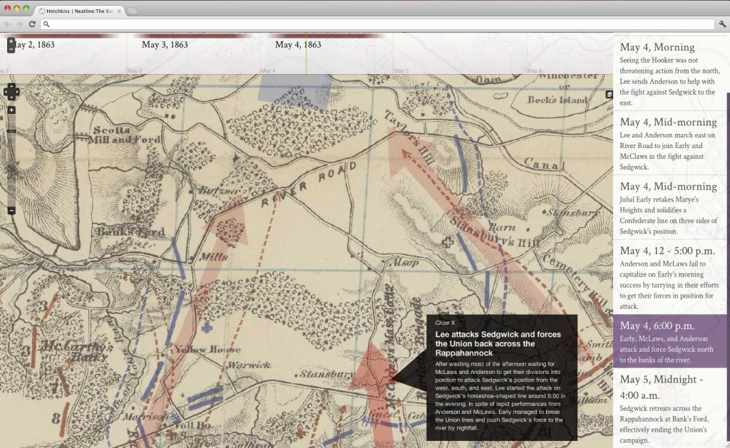
Task: Open the May 4, Morning sidebar entry
Action: tap(669, 73)
